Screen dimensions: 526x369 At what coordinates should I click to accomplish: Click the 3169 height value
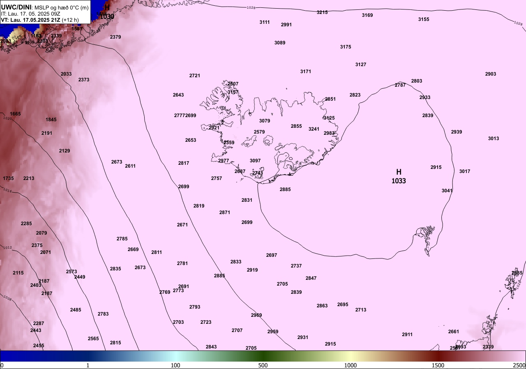click(367, 15)
